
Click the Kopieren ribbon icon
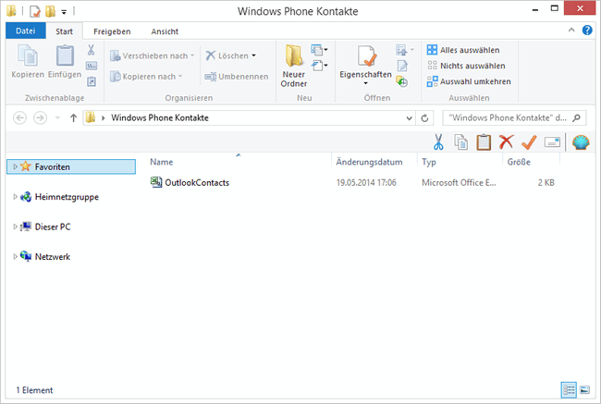pyautogui.click(x=27, y=55)
